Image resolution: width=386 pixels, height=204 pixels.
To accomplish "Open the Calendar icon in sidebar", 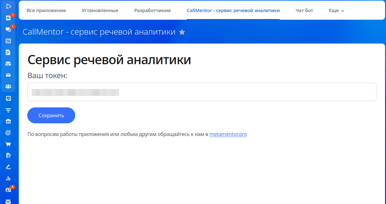I will (8, 41).
